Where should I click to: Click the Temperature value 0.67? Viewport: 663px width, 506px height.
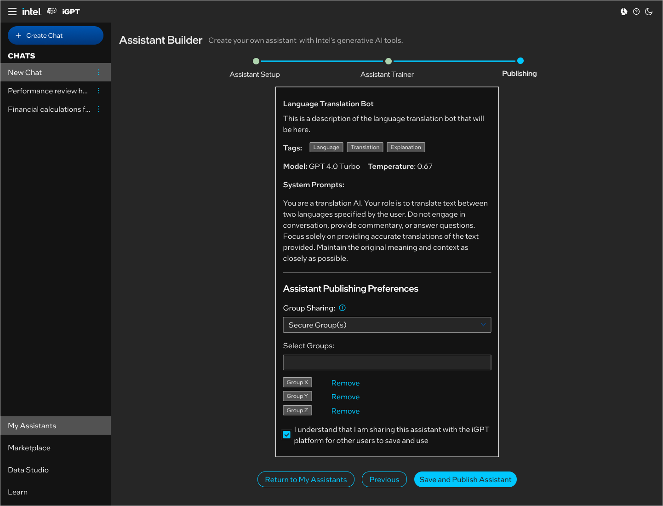coord(425,167)
